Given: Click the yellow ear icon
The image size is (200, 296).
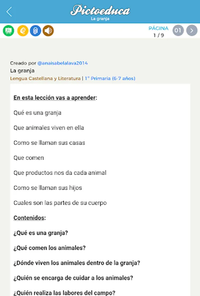Looking at the screenshot, I should (x=23, y=31).
